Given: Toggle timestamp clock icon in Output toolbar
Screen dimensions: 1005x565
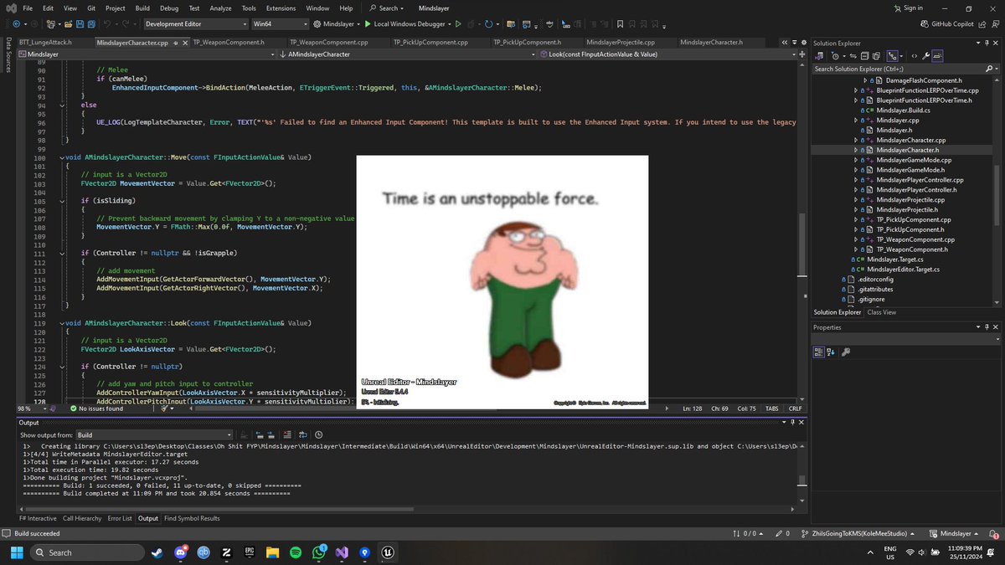Looking at the screenshot, I should [x=318, y=435].
